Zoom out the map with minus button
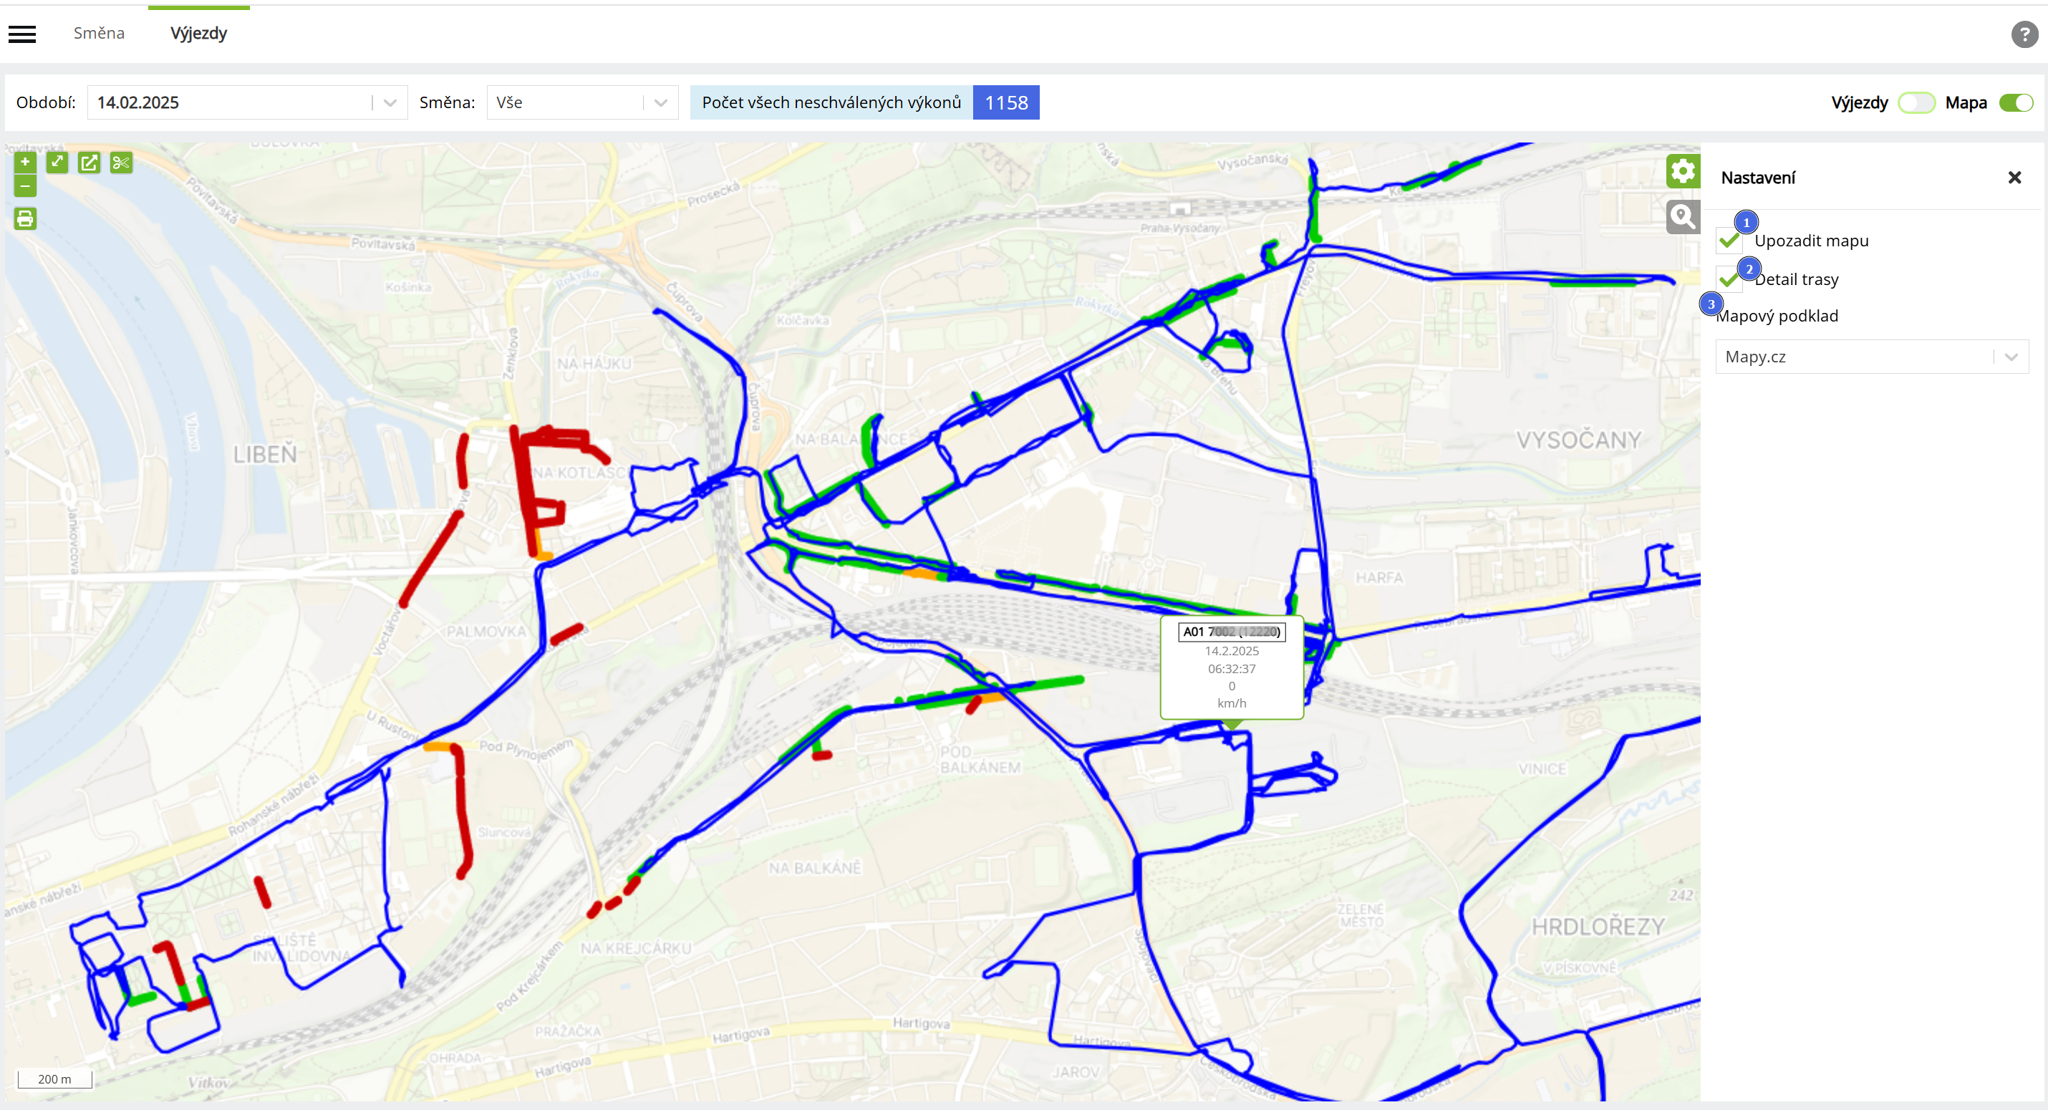2048x1110 pixels. click(x=26, y=186)
